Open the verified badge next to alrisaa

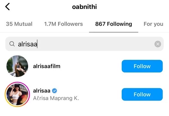(x=54, y=91)
